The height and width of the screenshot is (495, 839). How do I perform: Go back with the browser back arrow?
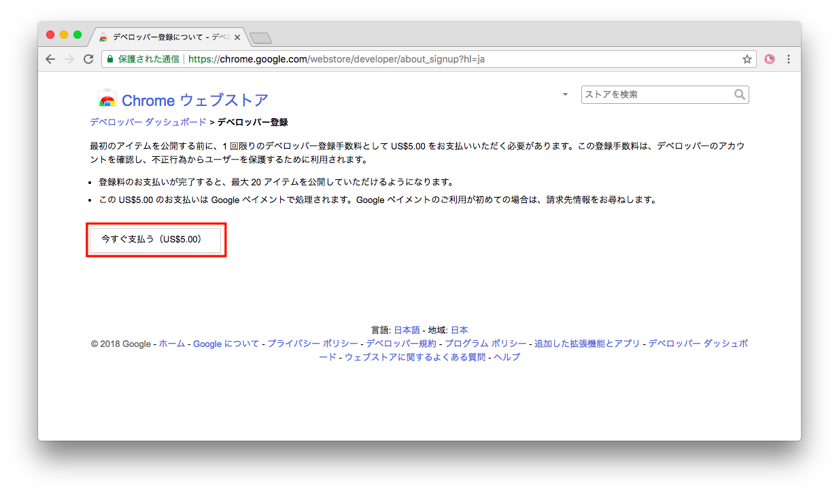(50, 59)
